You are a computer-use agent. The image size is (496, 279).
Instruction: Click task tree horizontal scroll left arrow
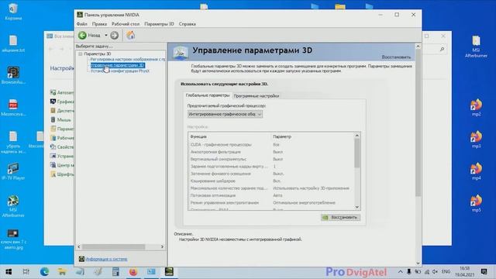(x=79, y=246)
